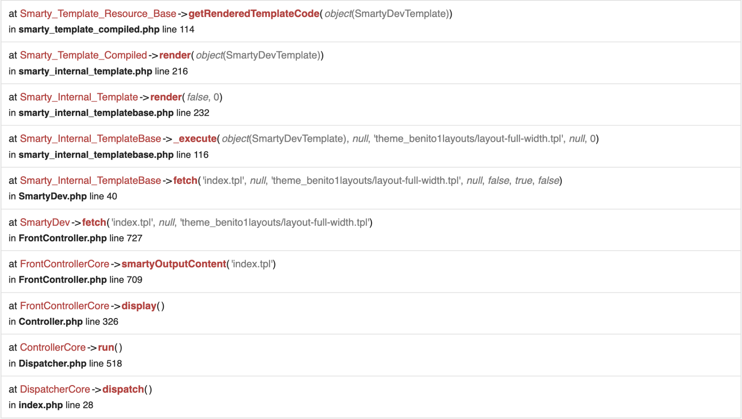Select smarty_template_compiled.php line 114 text

click(101, 29)
